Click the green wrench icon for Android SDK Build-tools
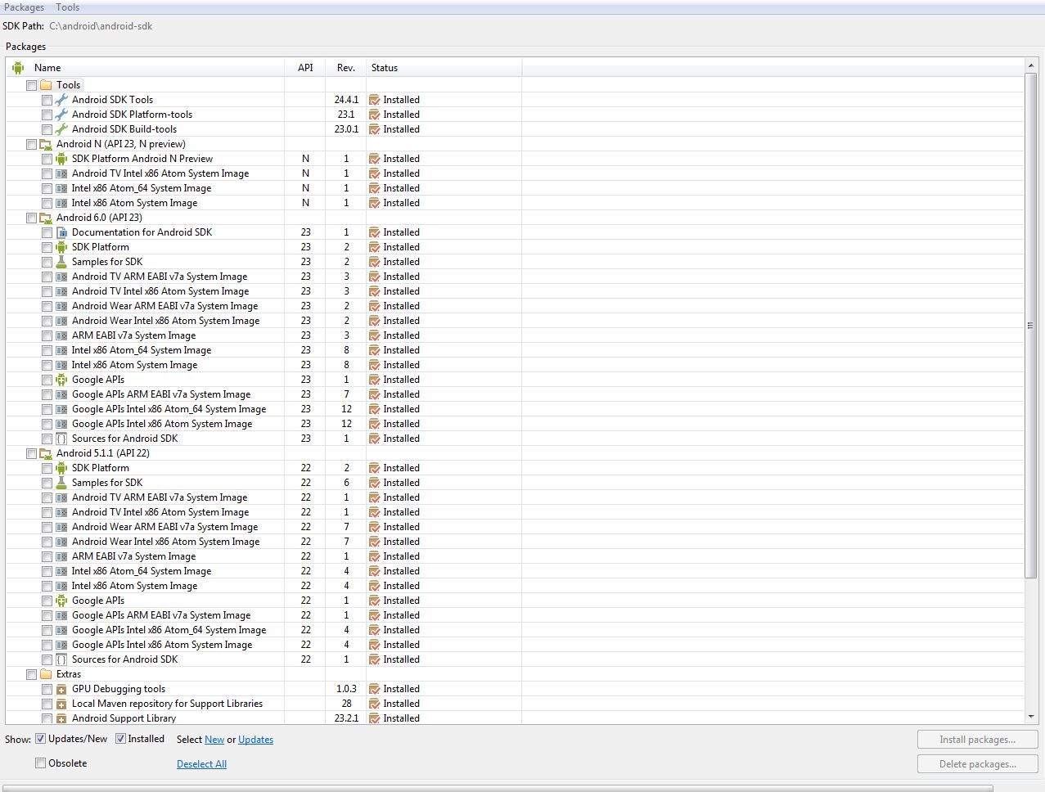 61,129
